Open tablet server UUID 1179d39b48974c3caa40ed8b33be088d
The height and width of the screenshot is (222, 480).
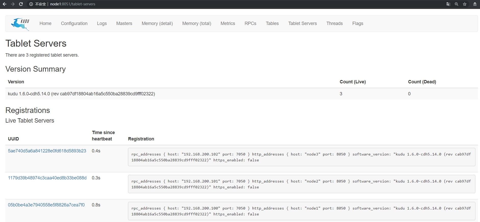47,178
